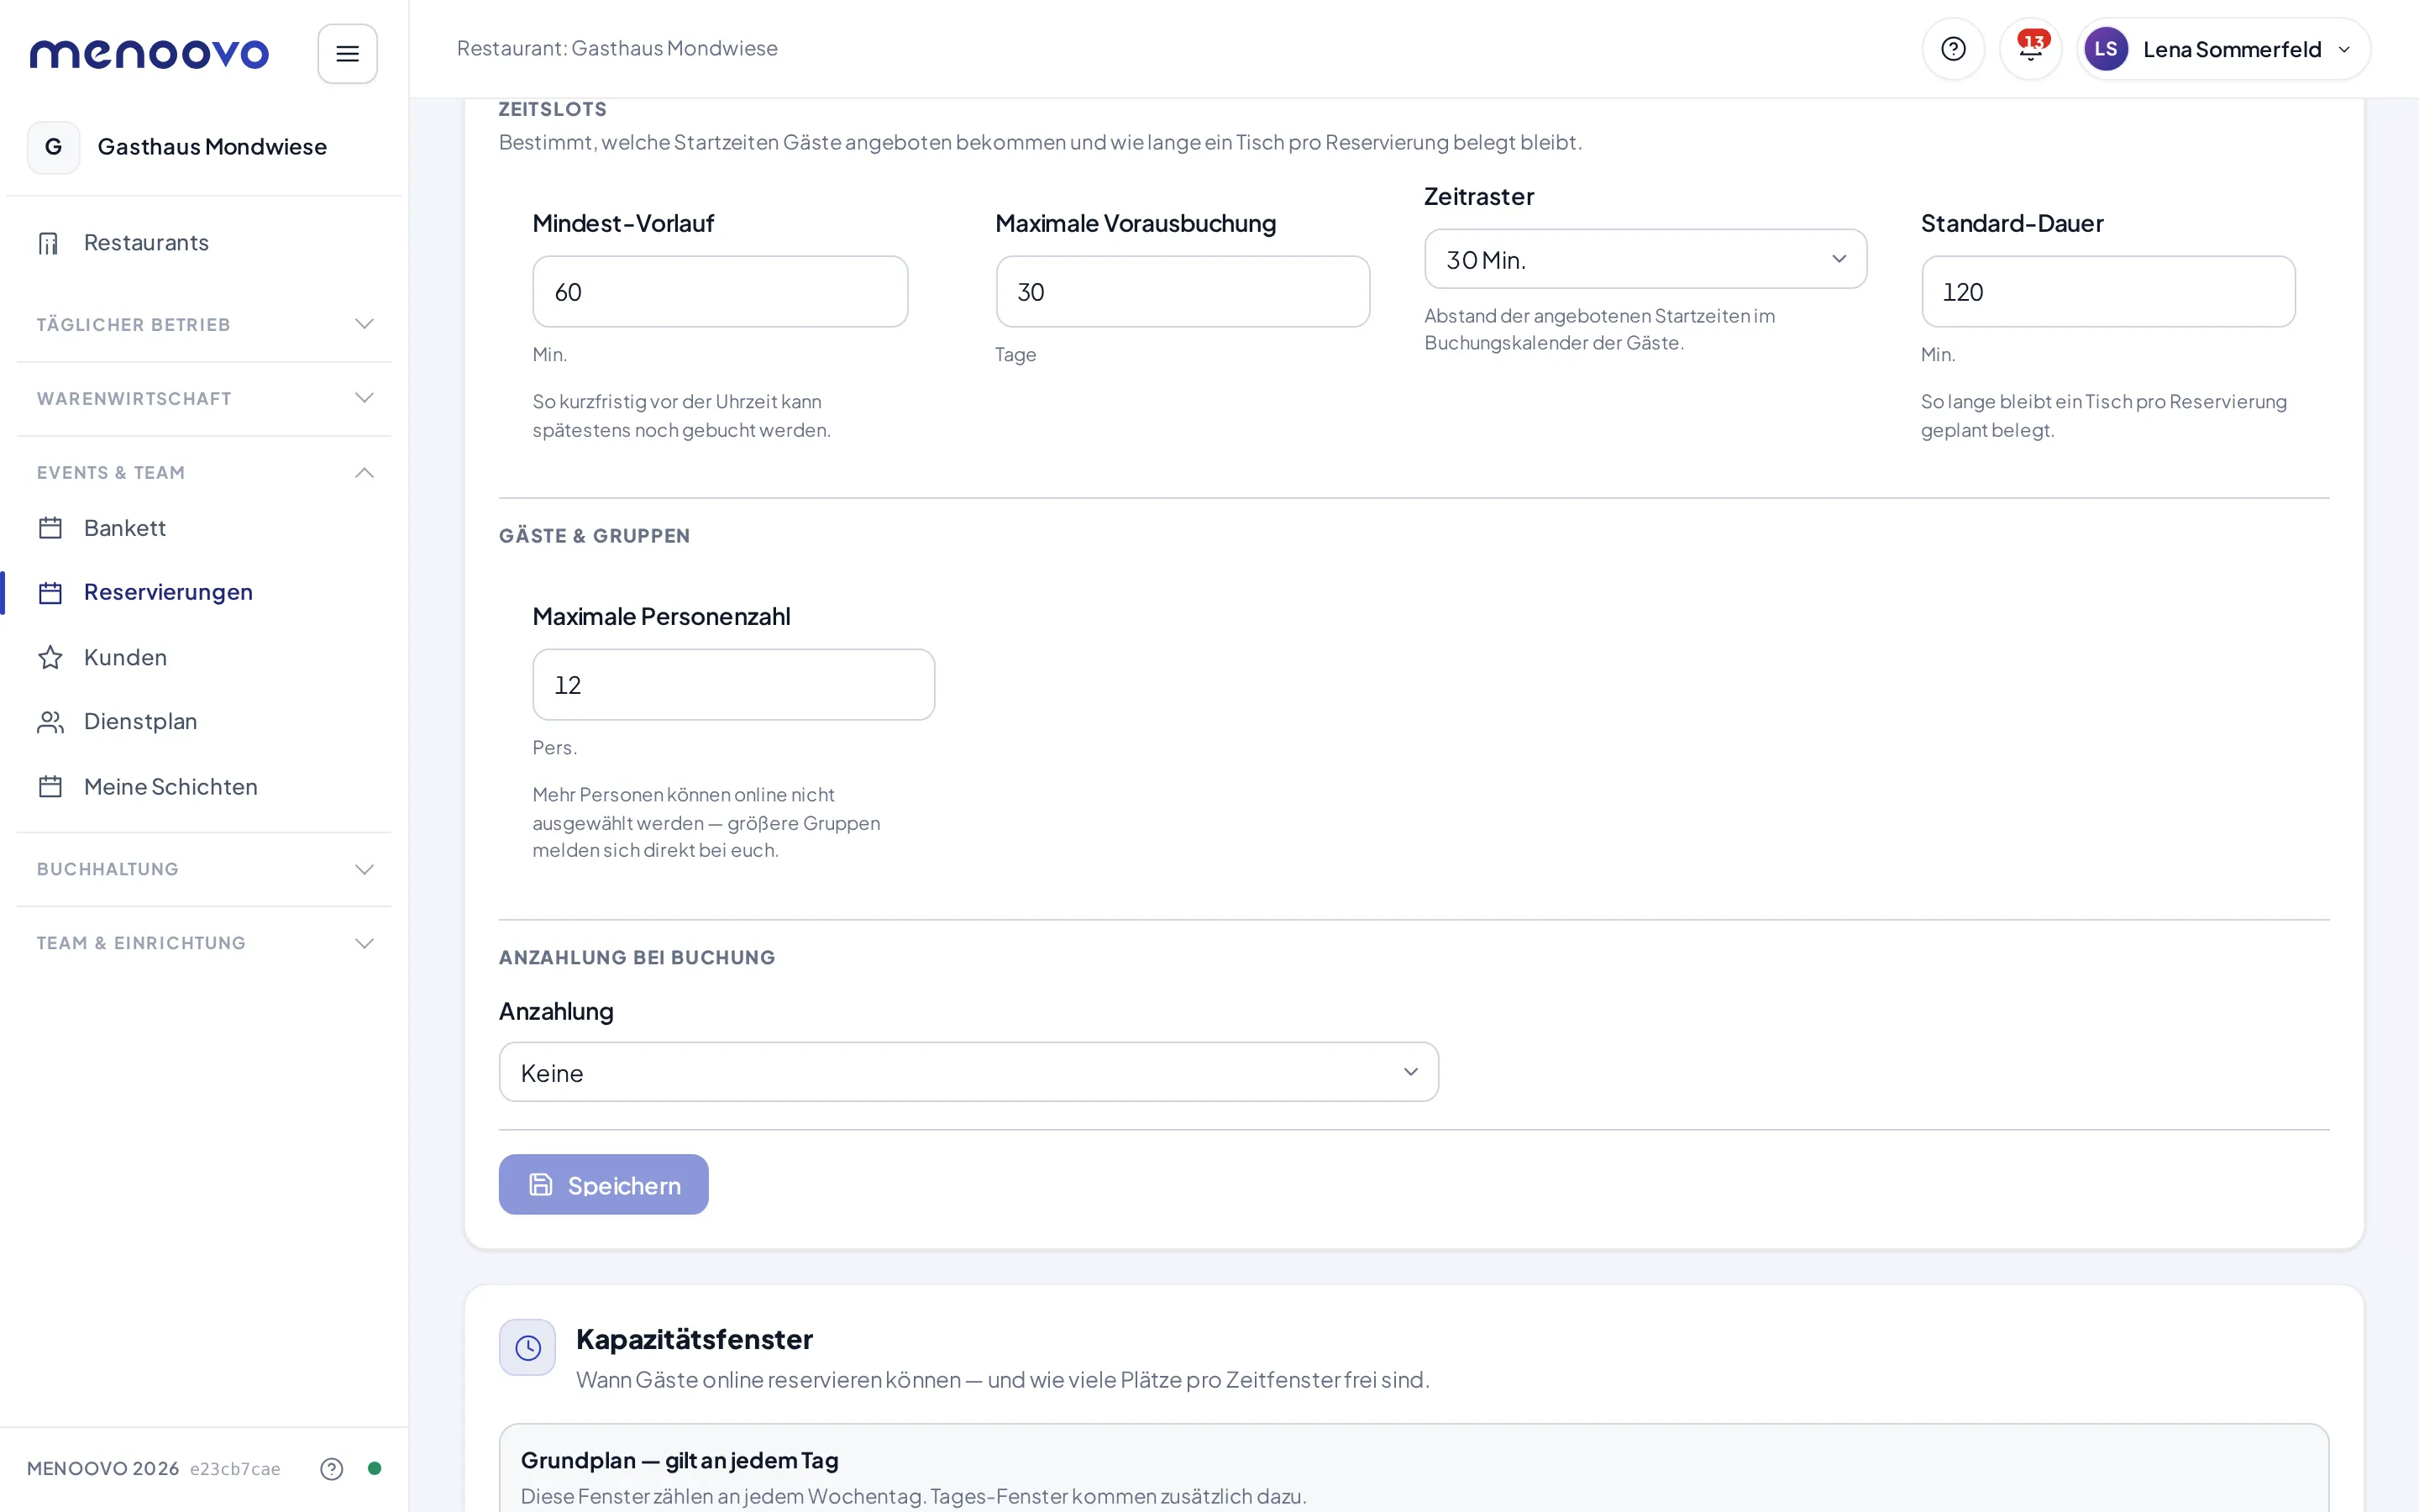Screen dimensions: 2419x1512
Task: Click the Kunden star icon
Action: (x=50, y=657)
